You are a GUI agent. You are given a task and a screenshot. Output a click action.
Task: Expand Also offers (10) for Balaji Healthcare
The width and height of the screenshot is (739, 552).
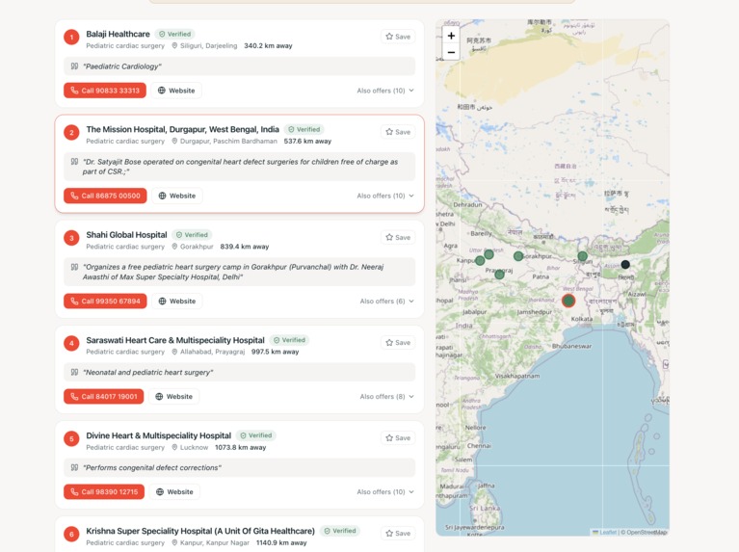tap(385, 91)
